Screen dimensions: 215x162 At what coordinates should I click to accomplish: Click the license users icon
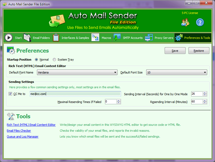[x=185, y=23]
